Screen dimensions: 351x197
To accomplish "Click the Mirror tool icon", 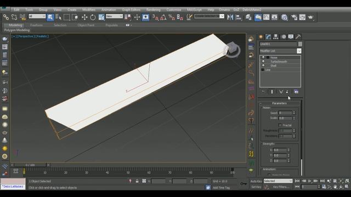I will coord(230,17).
